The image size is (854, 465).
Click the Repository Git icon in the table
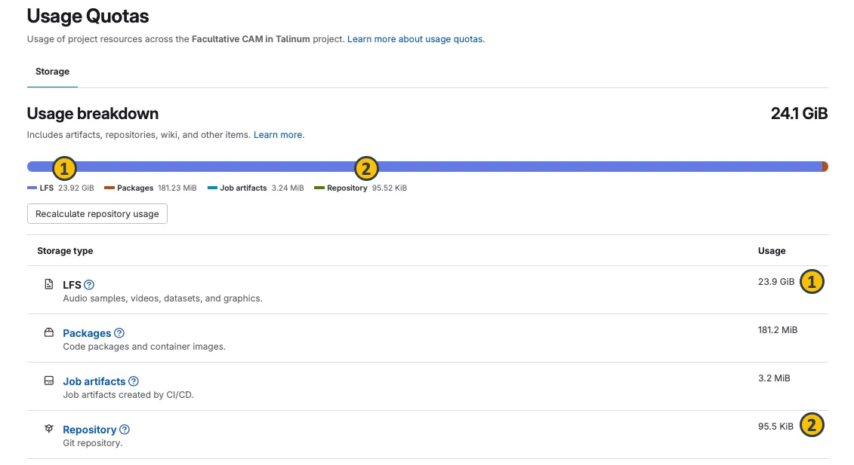(49, 429)
